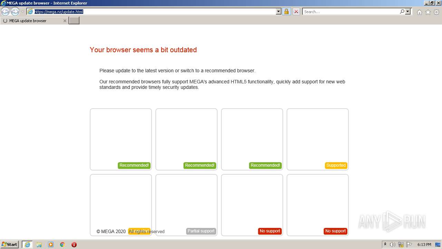The height and width of the screenshot is (249, 442).
Task: Click the Show desktop monitor icon
Action: coord(438,245)
